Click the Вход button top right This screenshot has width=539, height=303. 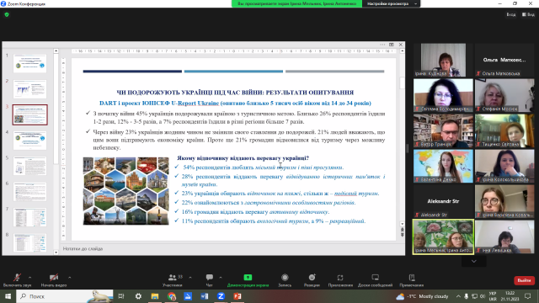coord(511,14)
